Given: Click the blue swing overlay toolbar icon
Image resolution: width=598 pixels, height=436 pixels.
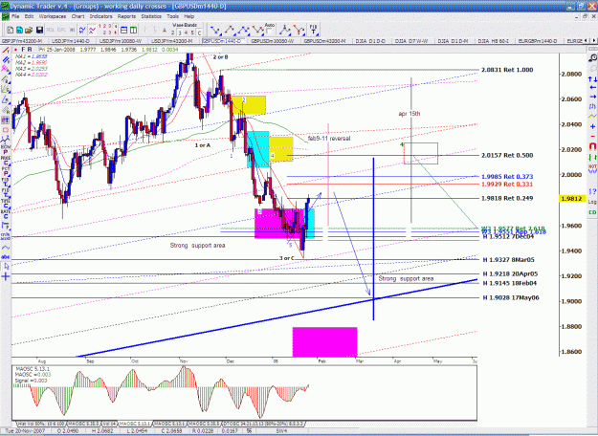Looking at the screenshot, I should [x=82, y=30].
